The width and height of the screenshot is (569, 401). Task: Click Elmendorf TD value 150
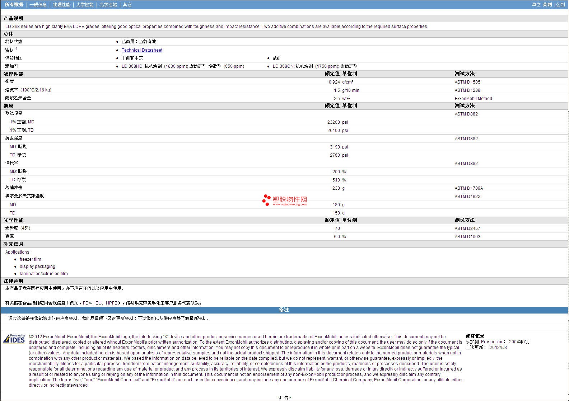(x=336, y=213)
